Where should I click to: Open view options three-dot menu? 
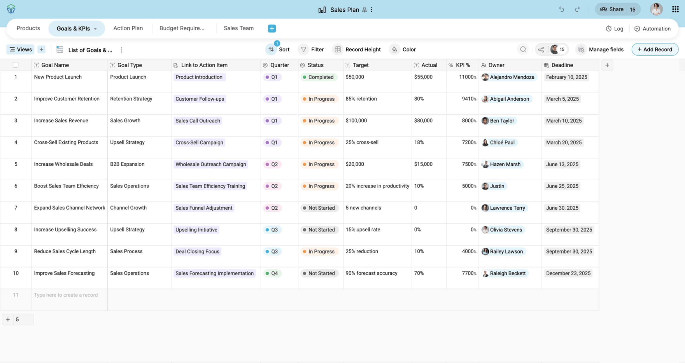(122, 50)
